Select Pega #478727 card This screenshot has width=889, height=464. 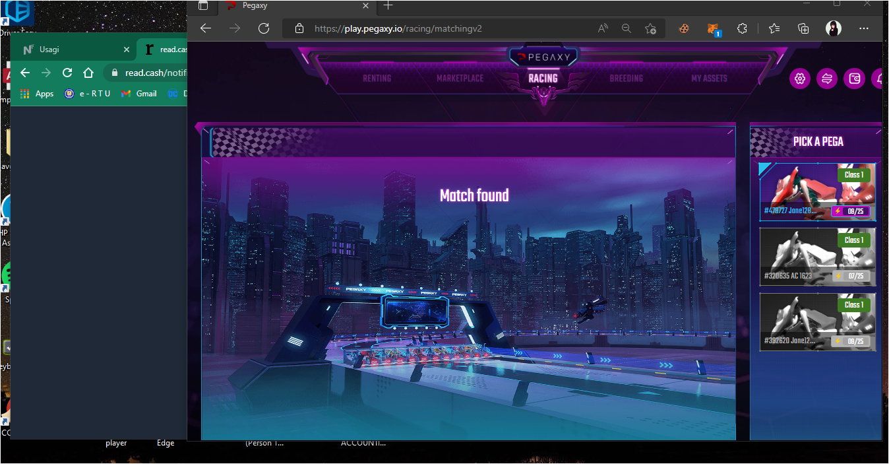(x=818, y=191)
